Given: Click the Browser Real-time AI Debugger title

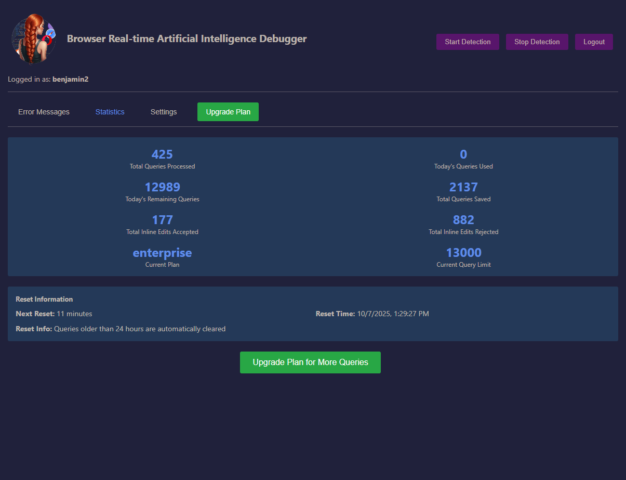Looking at the screenshot, I should 187,39.
